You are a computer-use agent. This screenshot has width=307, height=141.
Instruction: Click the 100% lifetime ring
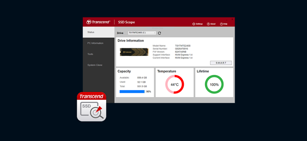click(x=214, y=84)
